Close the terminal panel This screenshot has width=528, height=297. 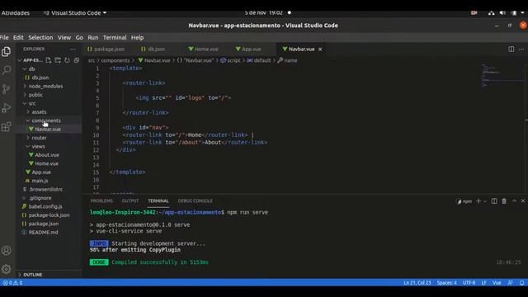(x=523, y=201)
